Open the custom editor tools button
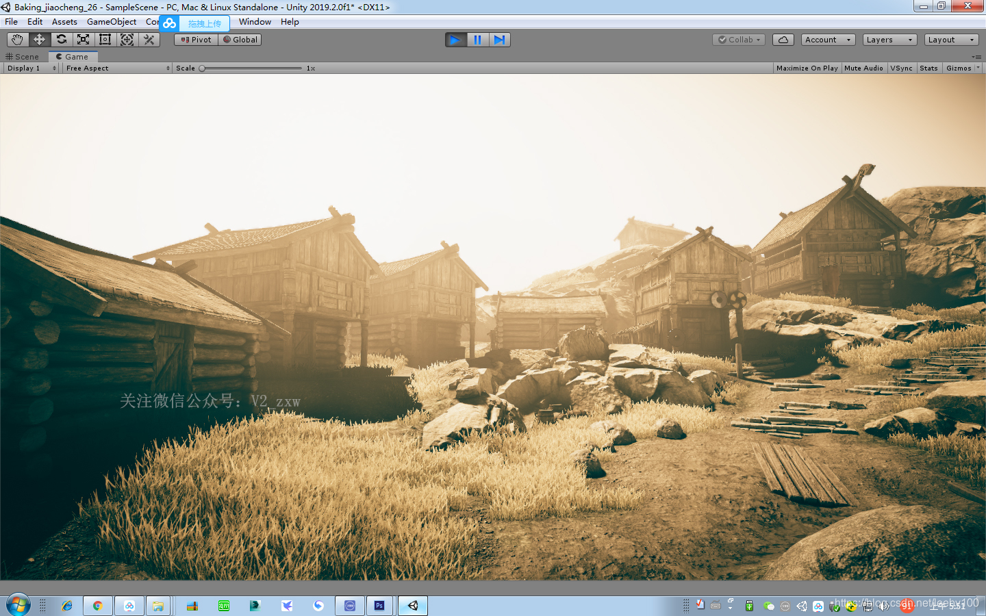986x616 pixels. 149,40
